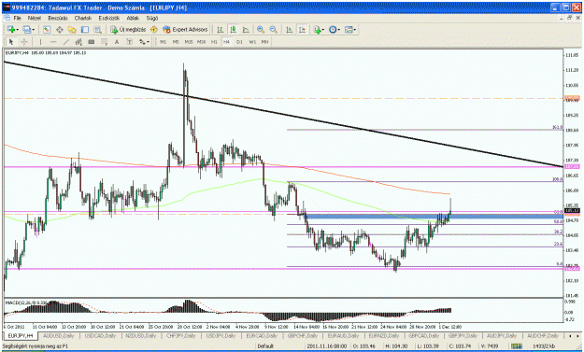Expand the Profiles dropdown arrow
This screenshot has height=352, width=584.
point(33,30)
